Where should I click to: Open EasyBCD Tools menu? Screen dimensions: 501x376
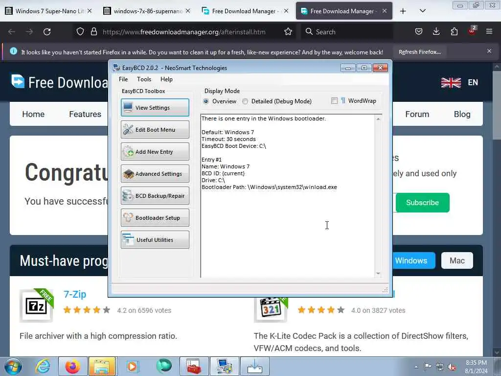144,79
